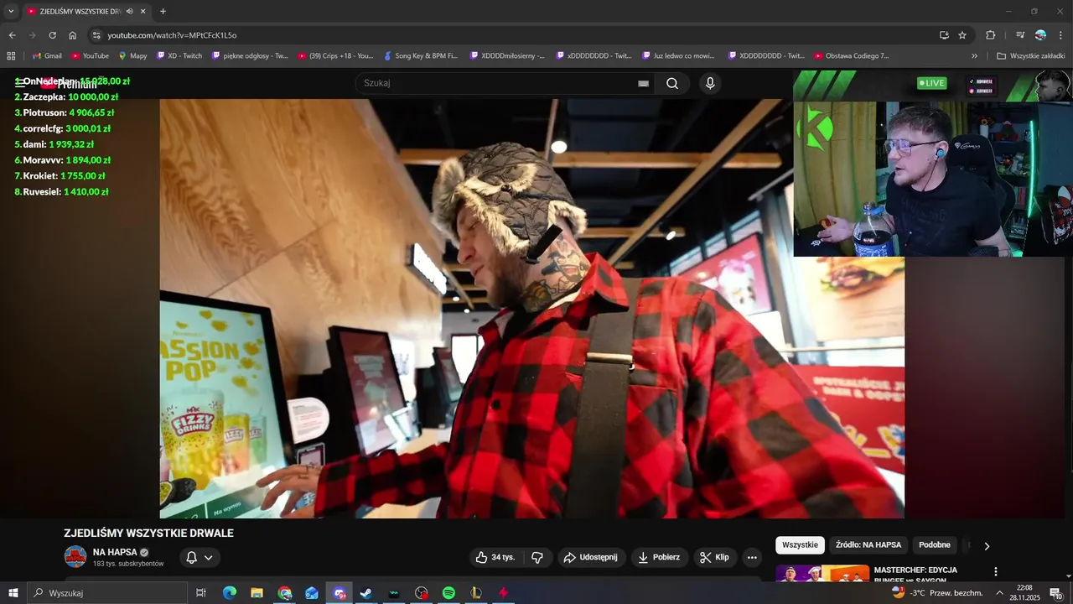The height and width of the screenshot is (604, 1073).
Task: Open the MASTERCHEF suggested video thumbnail
Action: (x=822, y=574)
